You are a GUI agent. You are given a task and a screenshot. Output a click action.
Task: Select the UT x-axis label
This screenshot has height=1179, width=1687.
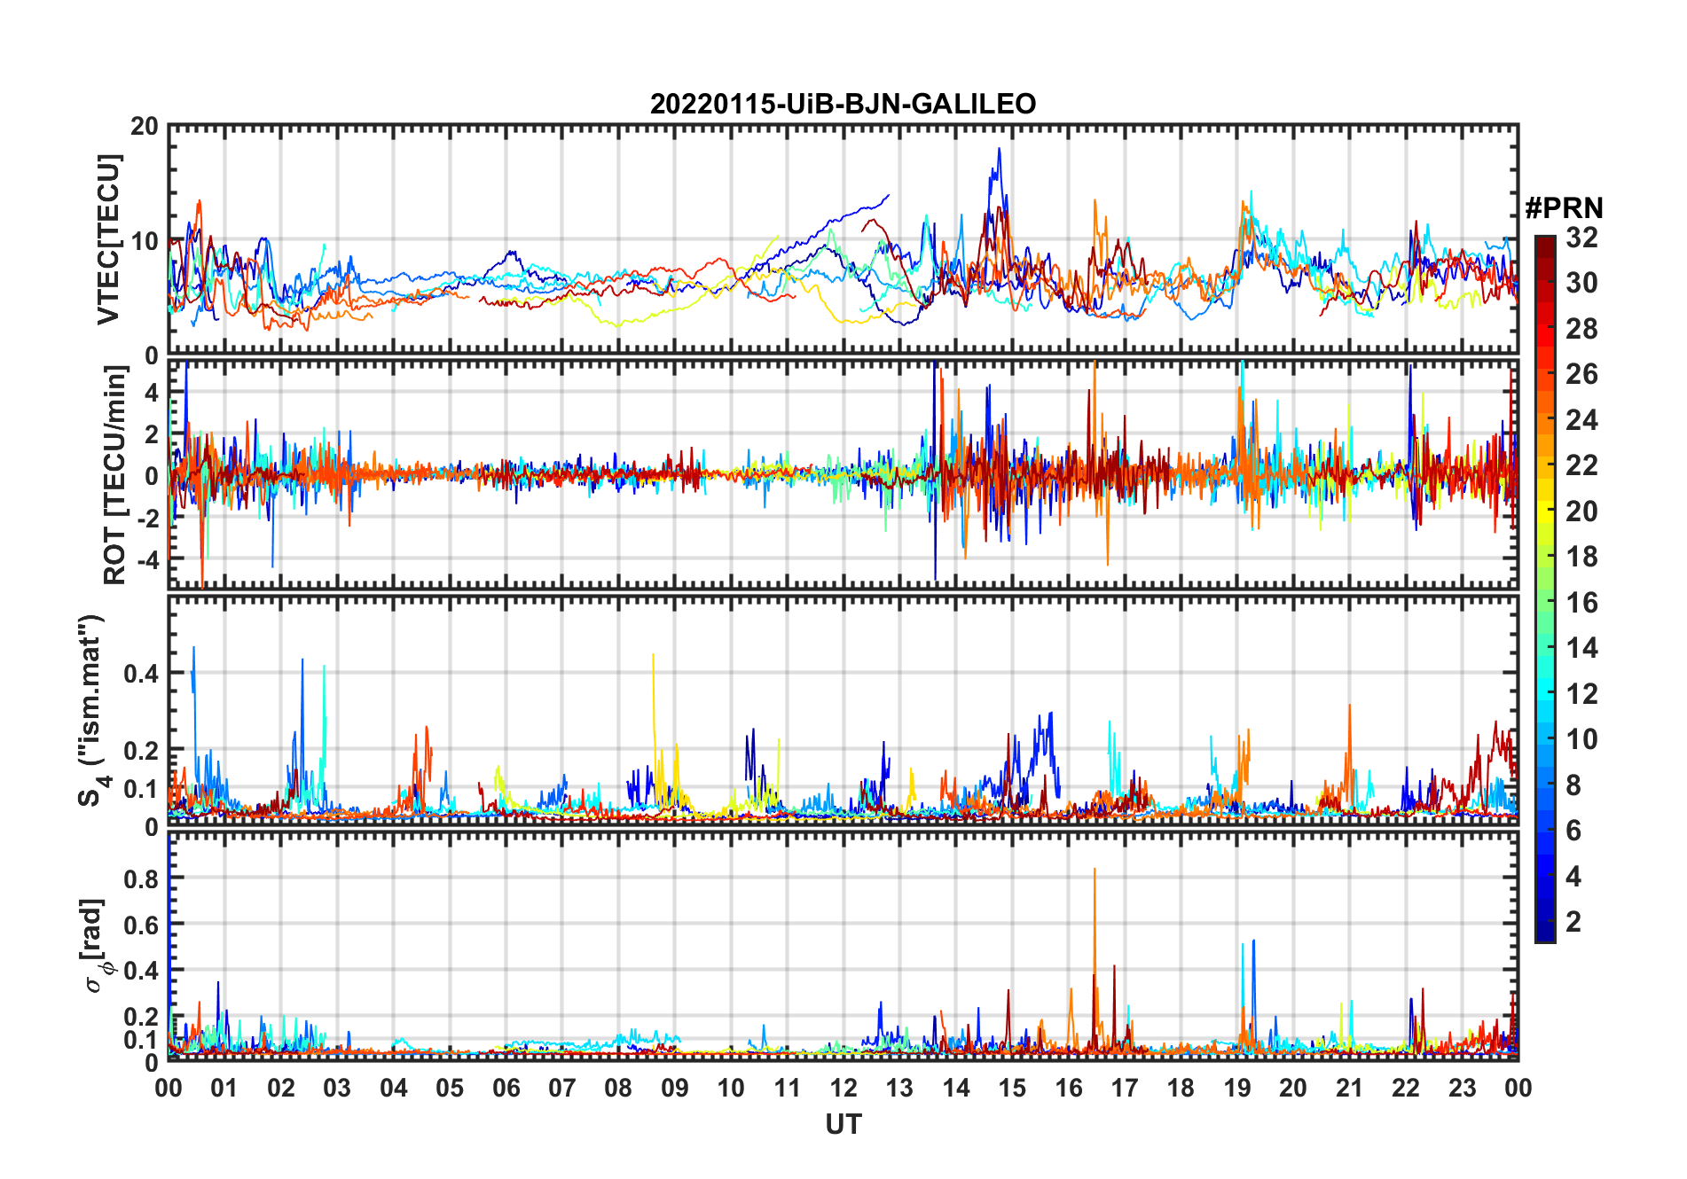(843, 1124)
